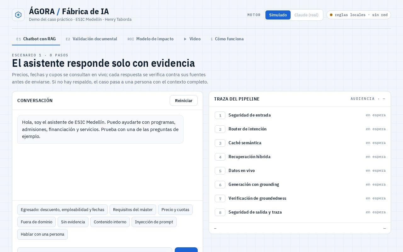Viewport: 403px width, 252px height.
Task: Try the 'Fuera de dominio' example
Action: pos(37,222)
